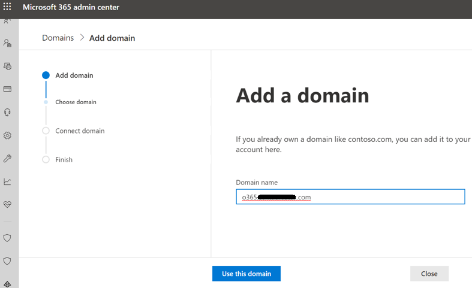Select the Finish wizard step

coord(64,160)
